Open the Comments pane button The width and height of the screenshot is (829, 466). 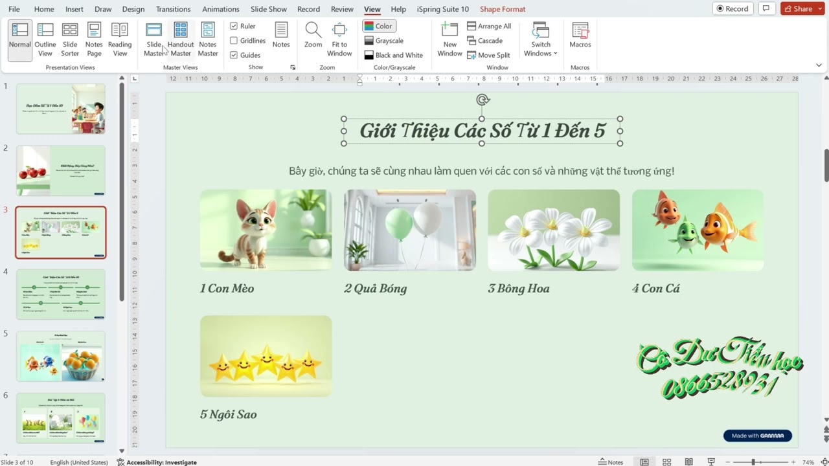(766, 9)
